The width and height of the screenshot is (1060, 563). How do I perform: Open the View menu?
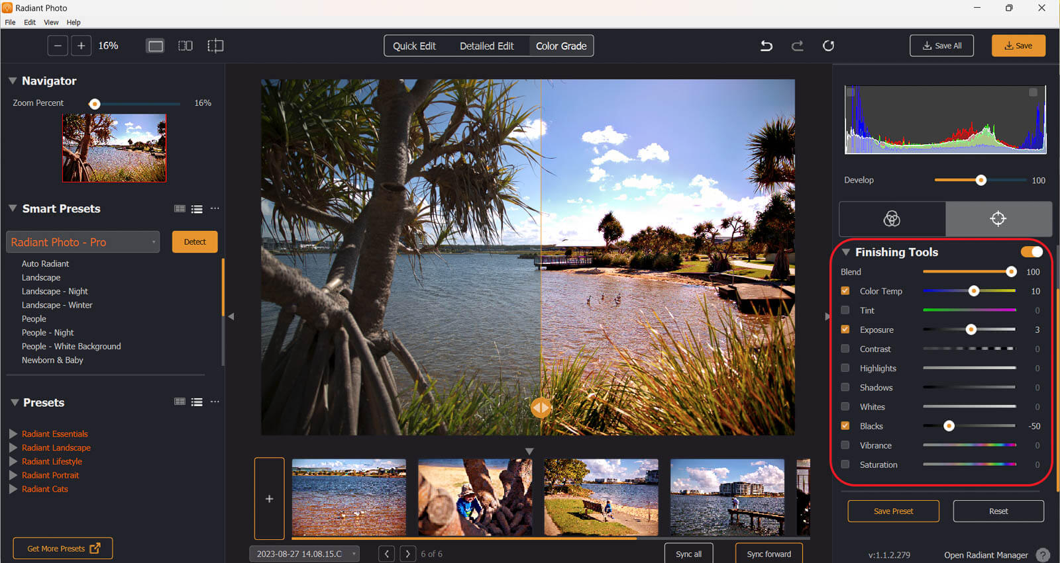(51, 22)
